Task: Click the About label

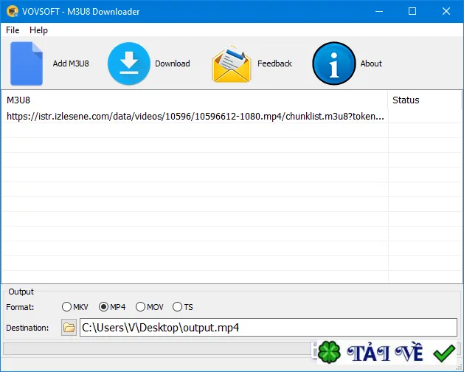Action: coord(371,63)
